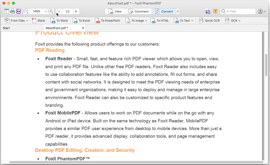Go to the previous page arrow
This screenshot has width=270, height=165.
pyautogui.click(x=59, y=12)
